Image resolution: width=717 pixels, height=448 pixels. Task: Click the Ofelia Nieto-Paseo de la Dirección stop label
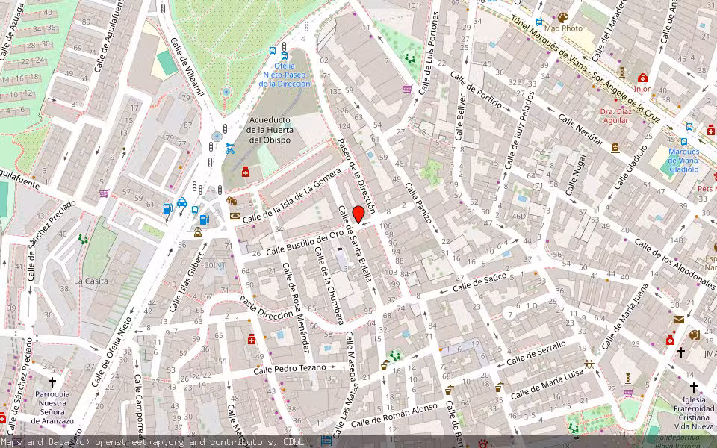coord(285,75)
